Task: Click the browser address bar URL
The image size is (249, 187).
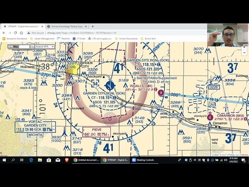Action: [82, 33]
